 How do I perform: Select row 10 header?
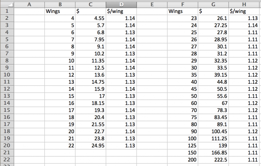(7, 75)
